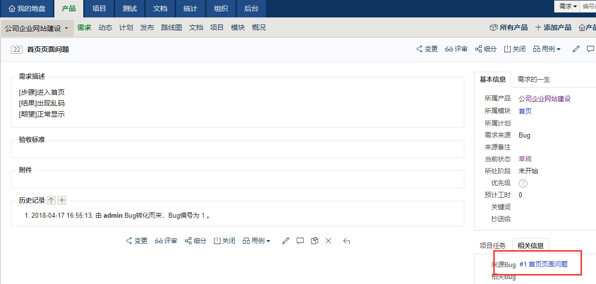
Task: Switch to 后台 main tab
Action: point(251,8)
